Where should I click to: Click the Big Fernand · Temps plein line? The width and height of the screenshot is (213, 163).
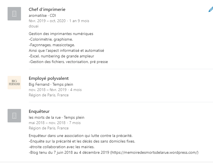[x=51, y=84]
